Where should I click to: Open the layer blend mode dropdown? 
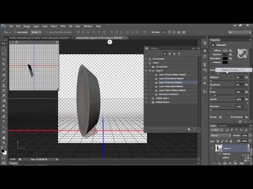pos(221,135)
